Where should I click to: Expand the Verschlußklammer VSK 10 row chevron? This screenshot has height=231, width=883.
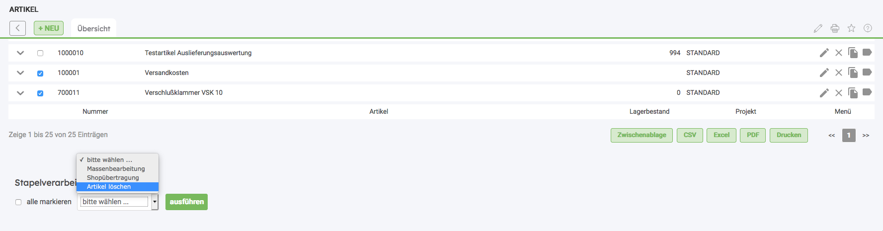[x=20, y=92]
